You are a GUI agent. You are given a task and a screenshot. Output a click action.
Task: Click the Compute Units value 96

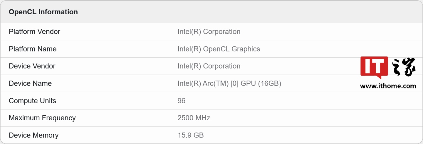point(181,101)
